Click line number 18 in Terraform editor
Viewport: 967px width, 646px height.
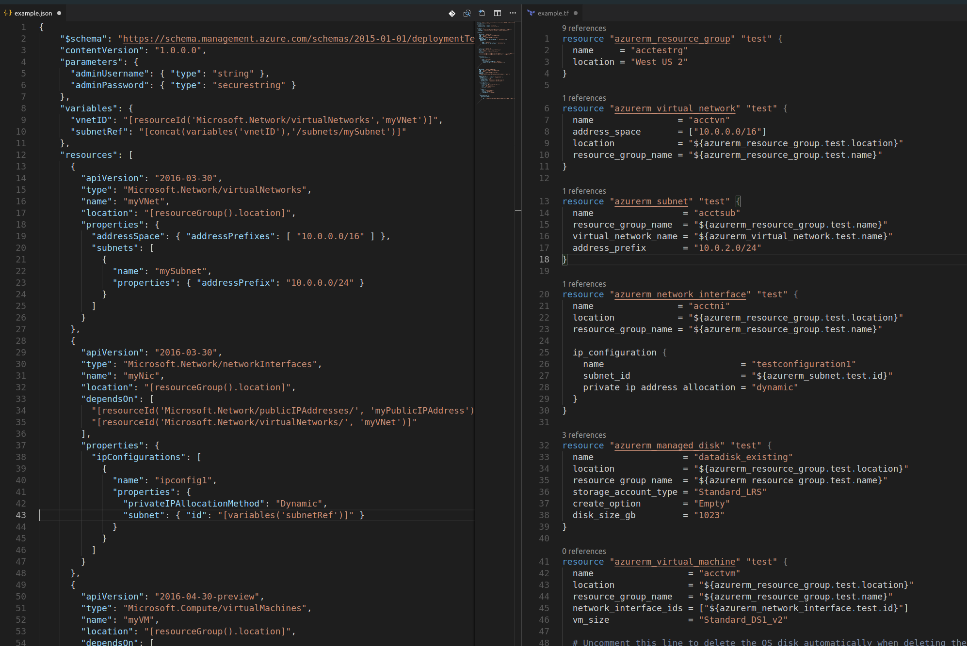tap(544, 260)
